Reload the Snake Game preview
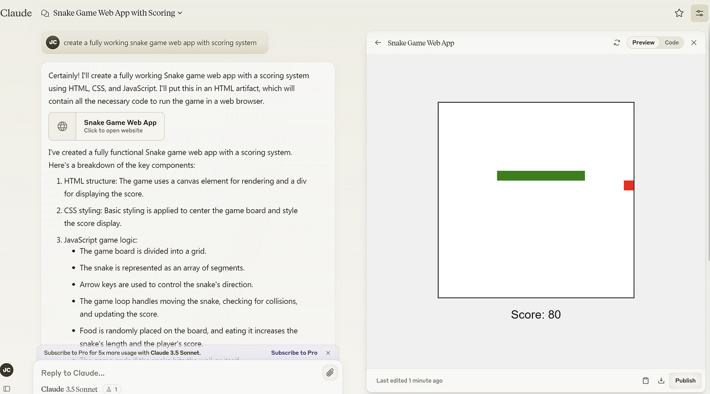This screenshot has width=710, height=394. click(x=617, y=43)
